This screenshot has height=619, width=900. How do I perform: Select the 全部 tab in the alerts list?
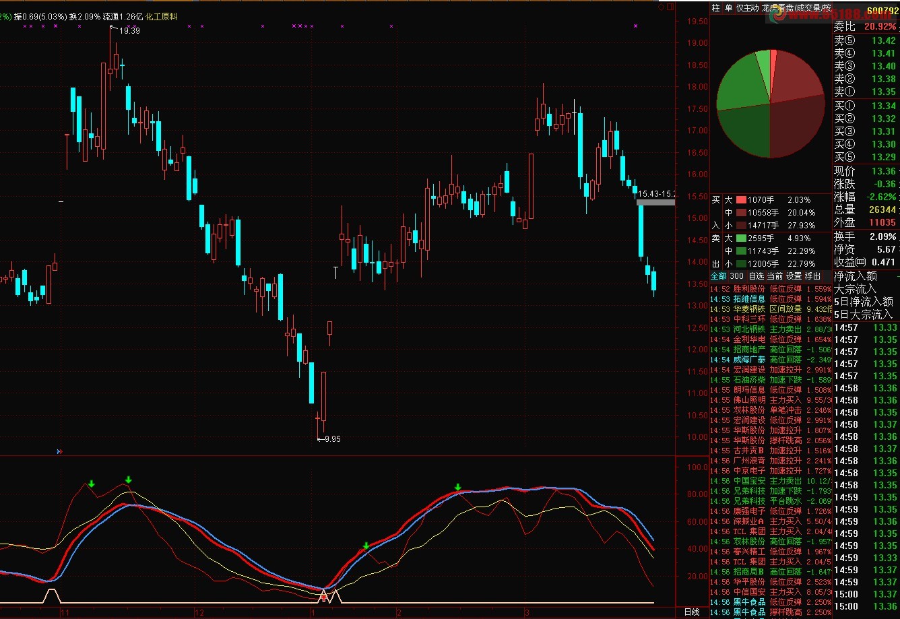[718, 276]
